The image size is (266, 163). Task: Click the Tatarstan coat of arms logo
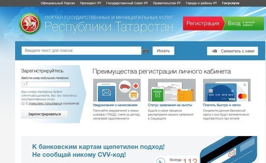tap(29, 23)
